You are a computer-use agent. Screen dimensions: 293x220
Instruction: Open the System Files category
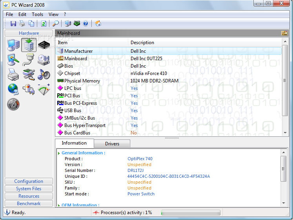tap(29, 189)
